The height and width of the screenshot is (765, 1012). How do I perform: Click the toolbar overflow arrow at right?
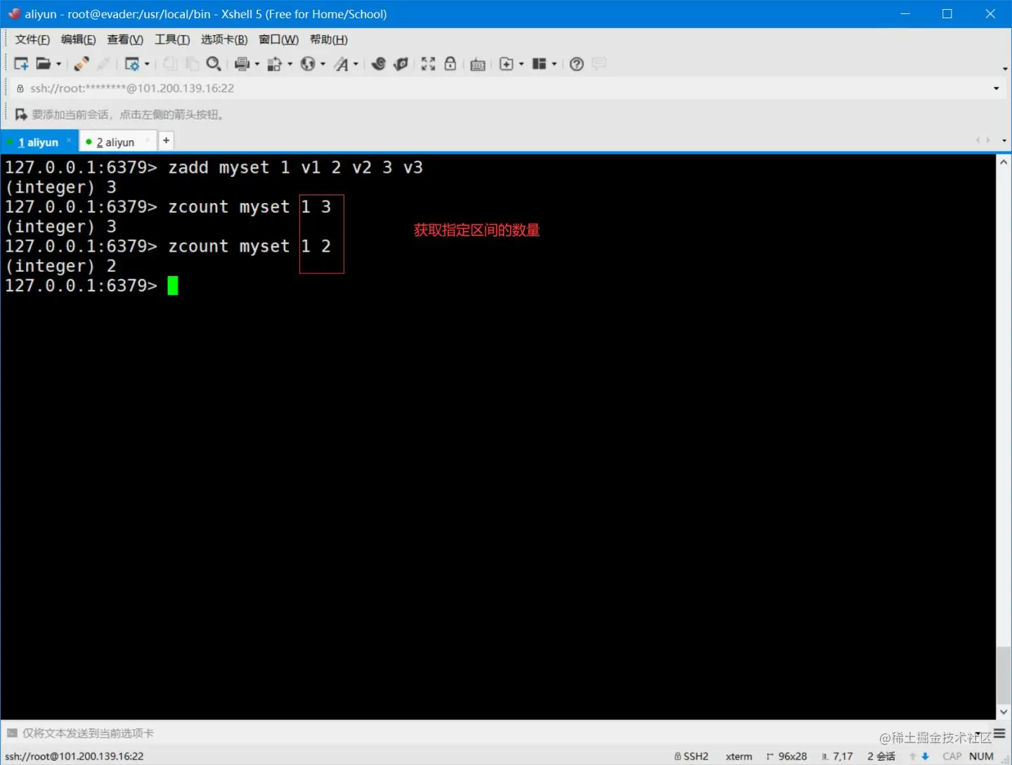1005,69
